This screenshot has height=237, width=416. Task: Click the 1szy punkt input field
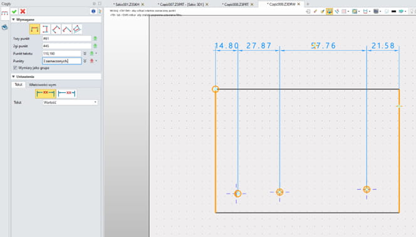click(66, 38)
